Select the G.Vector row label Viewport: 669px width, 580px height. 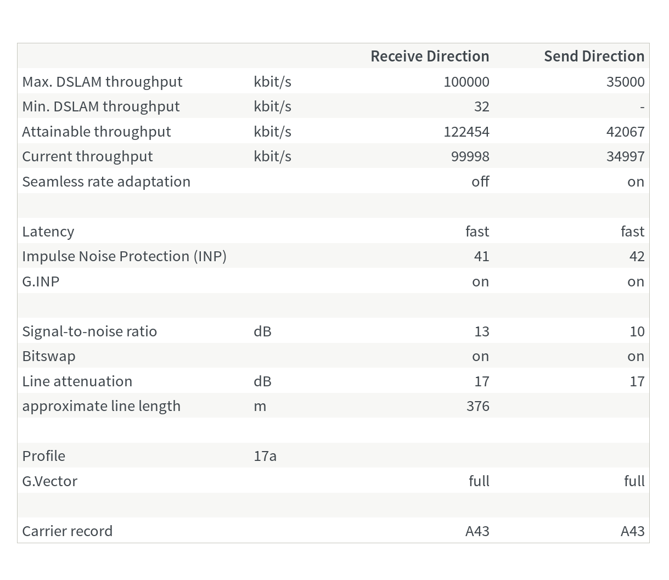tap(49, 481)
